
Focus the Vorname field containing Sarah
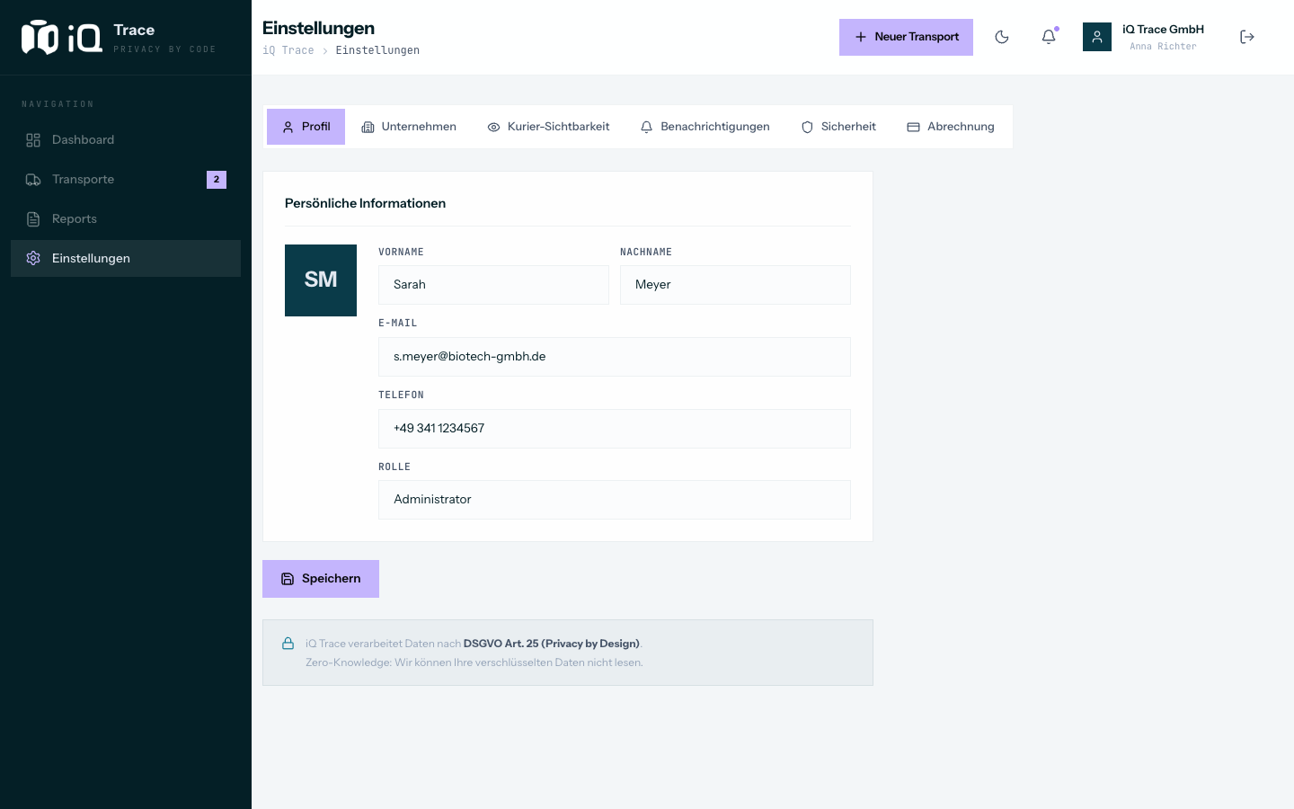493,285
